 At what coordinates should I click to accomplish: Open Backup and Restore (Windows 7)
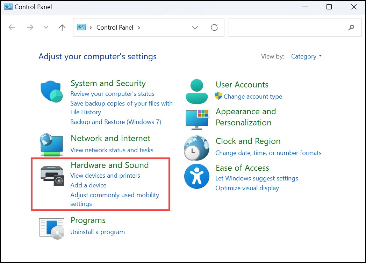pyautogui.click(x=116, y=122)
